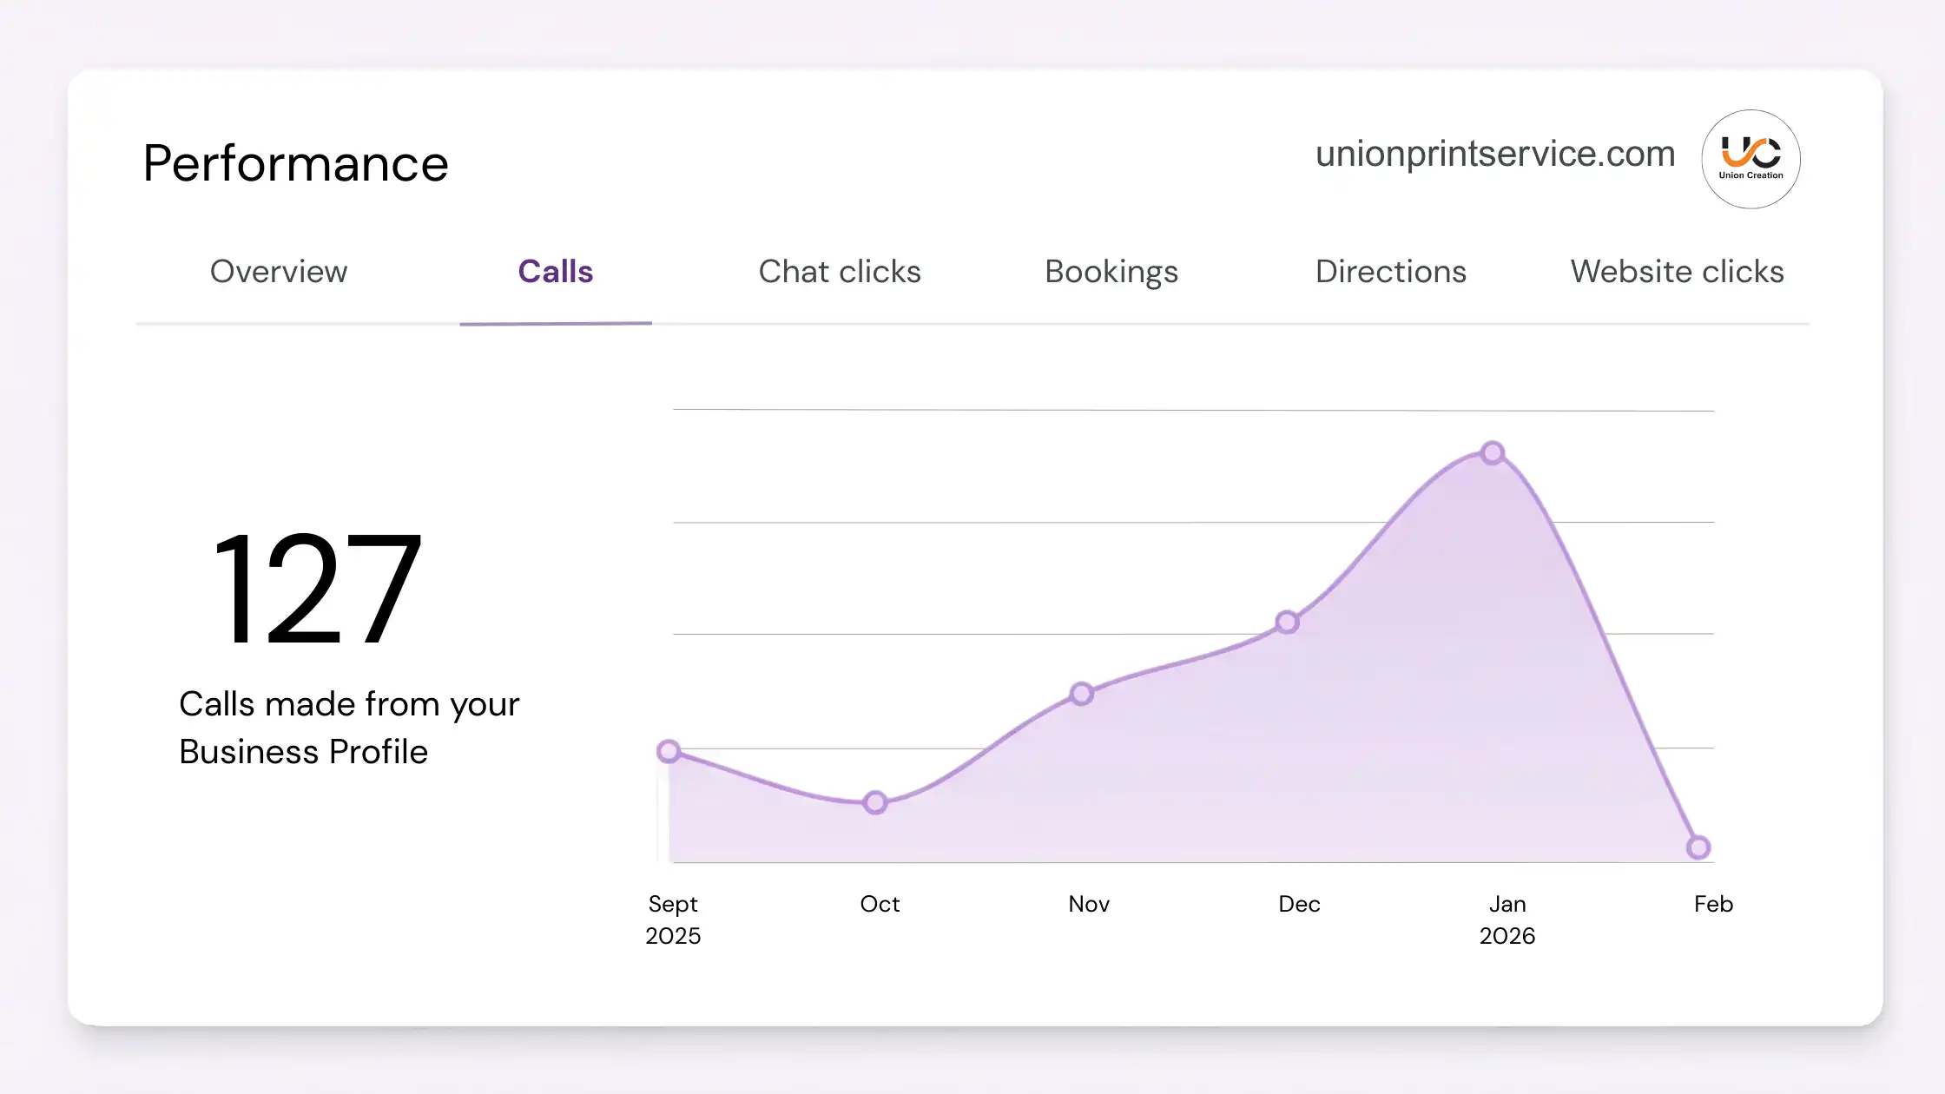
Task: Click the Sept 2025 data point
Action: pyautogui.click(x=669, y=751)
